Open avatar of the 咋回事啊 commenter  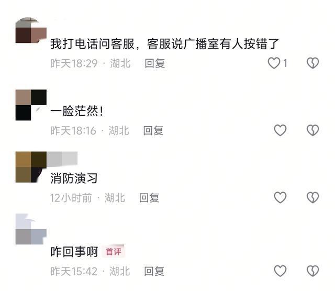[31, 229]
